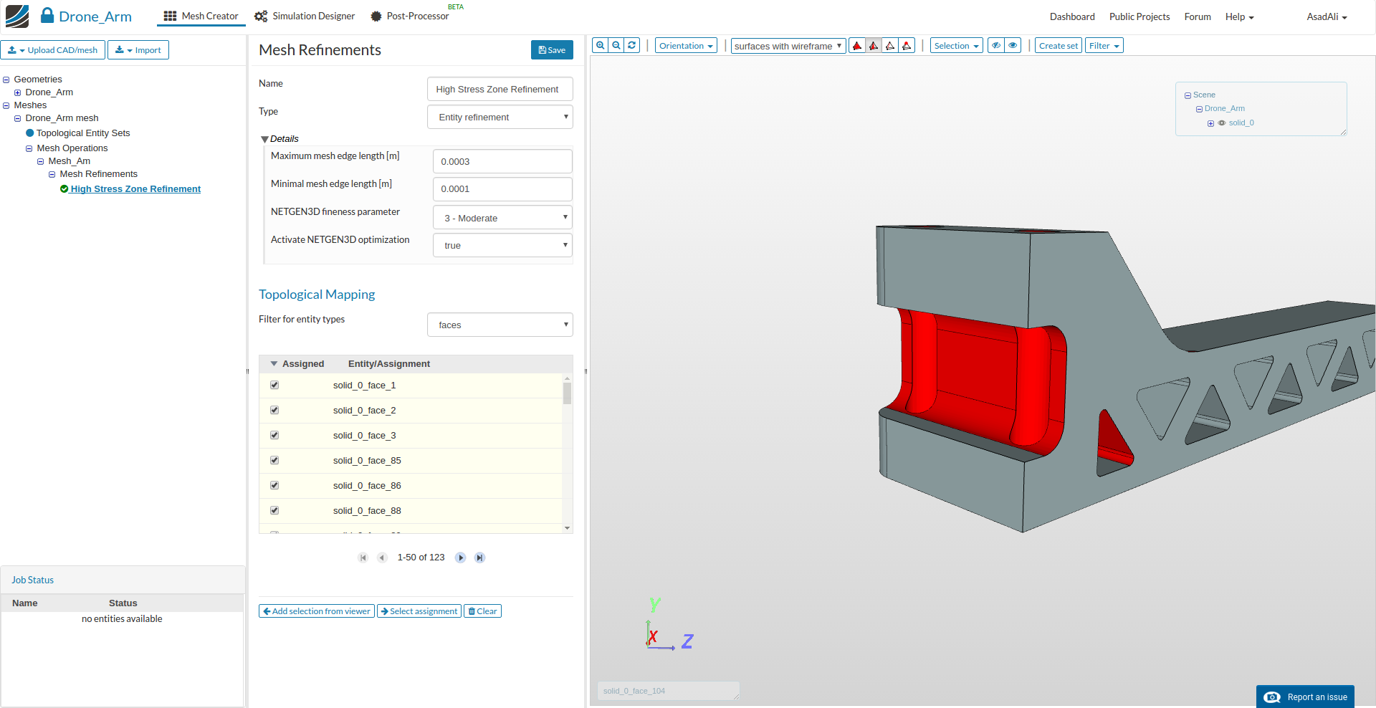
Task: Choose the solid volume pick mode icon
Action: point(857,46)
